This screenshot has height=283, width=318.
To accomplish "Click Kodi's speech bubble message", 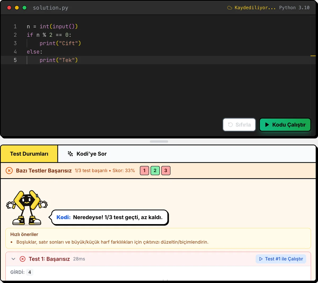I will click(110, 217).
